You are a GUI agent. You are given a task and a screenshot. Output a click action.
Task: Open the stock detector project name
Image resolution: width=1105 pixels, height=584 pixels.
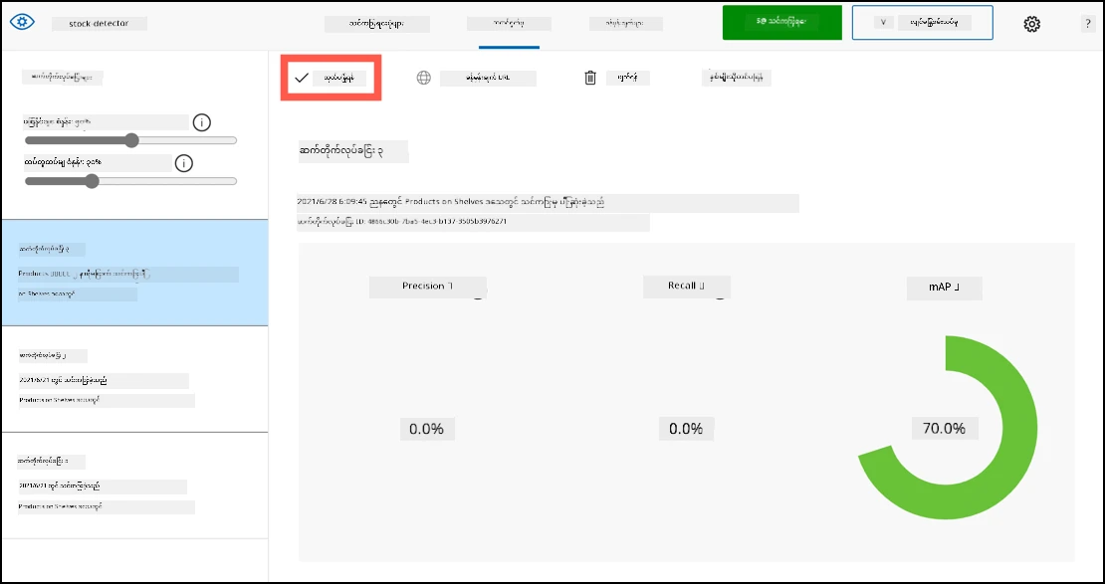click(x=100, y=23)
